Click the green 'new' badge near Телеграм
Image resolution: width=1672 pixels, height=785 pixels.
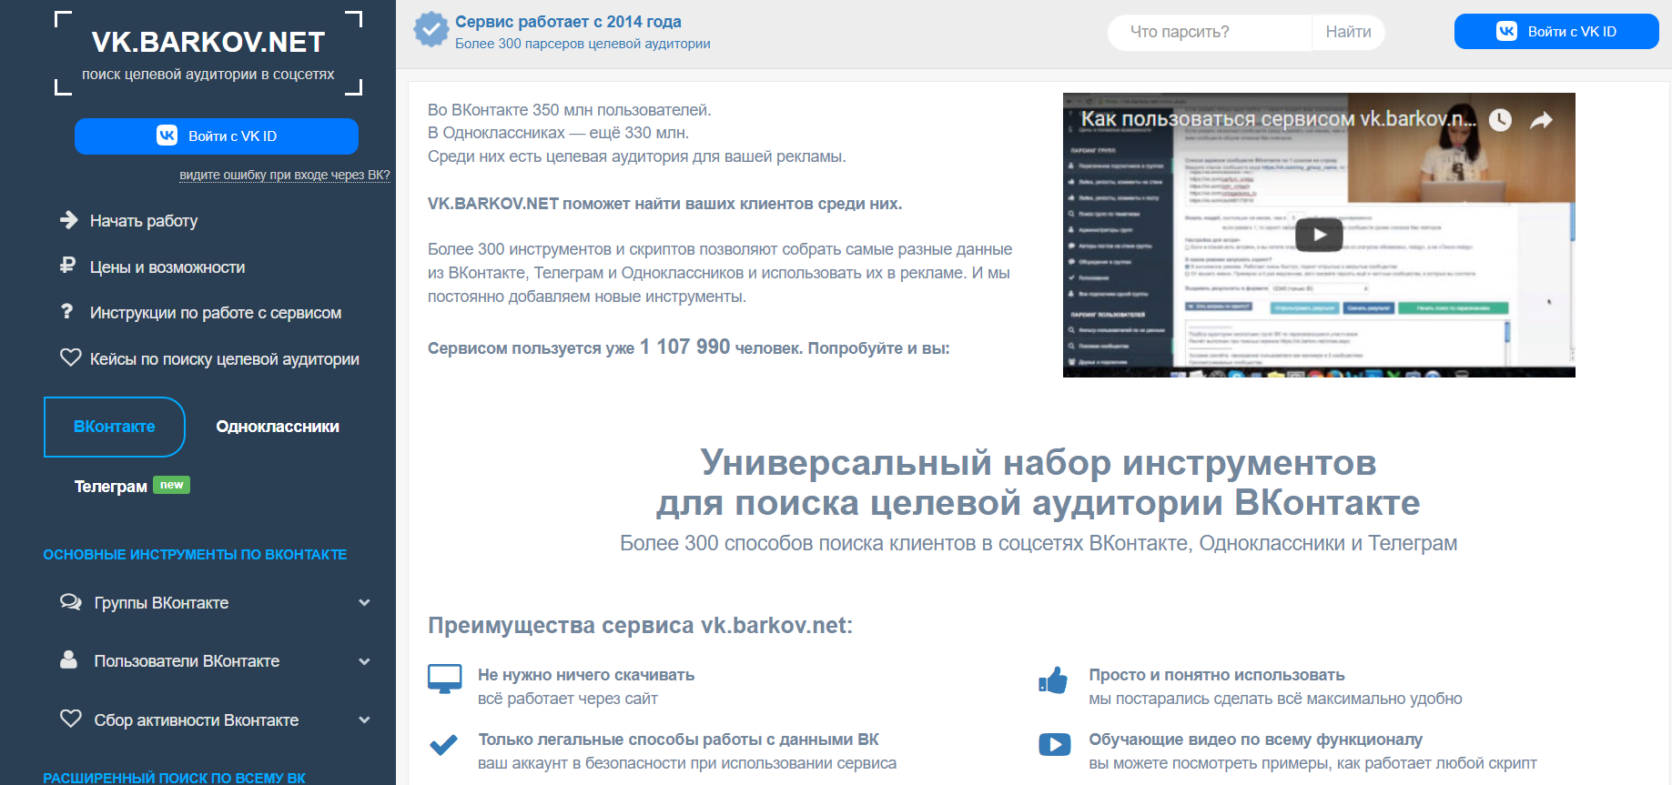click(x=172, y=485)
